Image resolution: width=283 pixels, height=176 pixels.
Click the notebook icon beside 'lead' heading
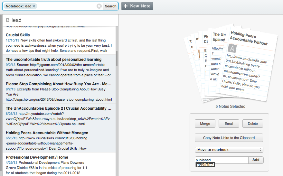[8, 20]
